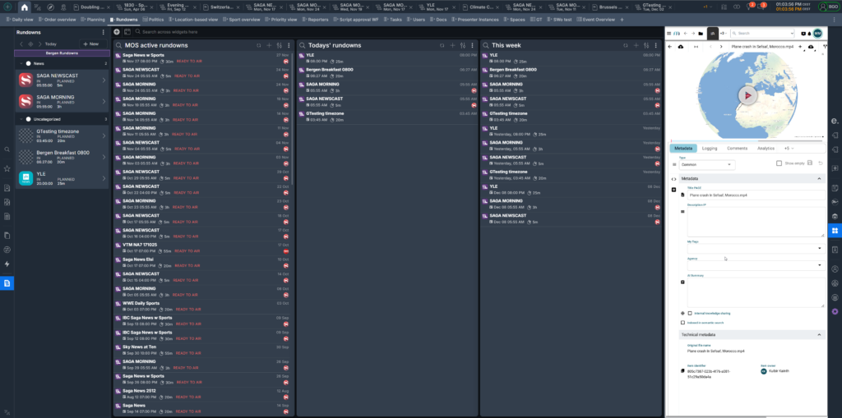Click cloud upload icon left of filename
842x418 pixels.
(681, 47)
